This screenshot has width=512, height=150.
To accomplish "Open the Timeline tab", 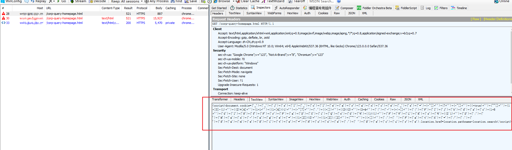I will tap(459, 8).
